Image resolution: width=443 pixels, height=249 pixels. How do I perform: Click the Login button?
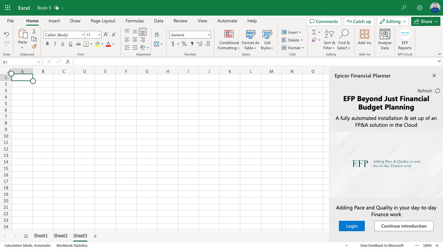(x=352, y=226)
